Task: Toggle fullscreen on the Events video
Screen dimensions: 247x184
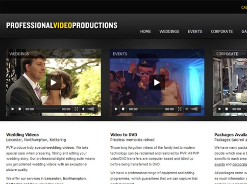Action: (x=180, y=109)
